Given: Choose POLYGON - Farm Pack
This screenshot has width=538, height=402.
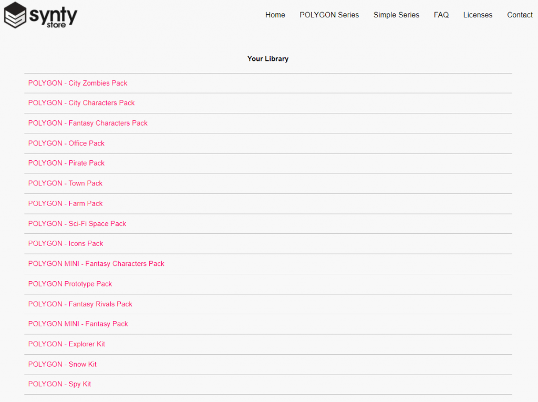Looking at the screenshot, I should point(65,203).
